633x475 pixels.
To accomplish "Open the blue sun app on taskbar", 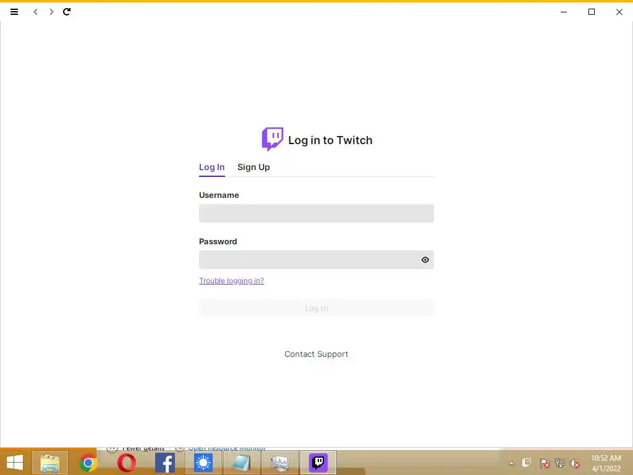I will click(203, 463).
